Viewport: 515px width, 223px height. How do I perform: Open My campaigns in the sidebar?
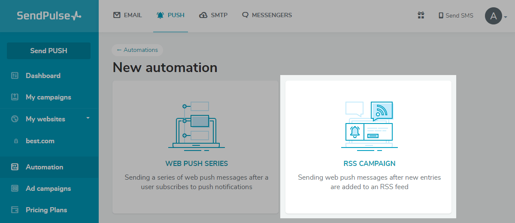click(48, 97)
